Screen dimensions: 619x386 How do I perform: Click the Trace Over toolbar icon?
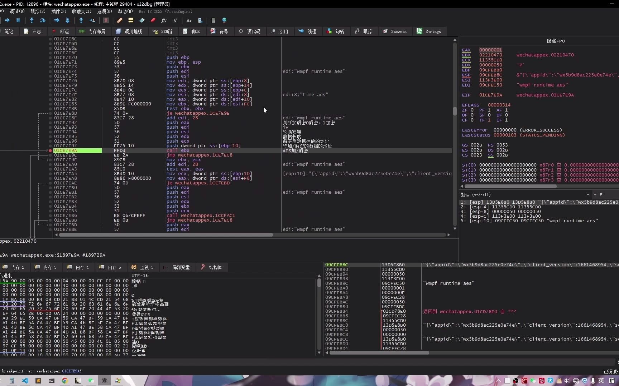coord(67,20)
